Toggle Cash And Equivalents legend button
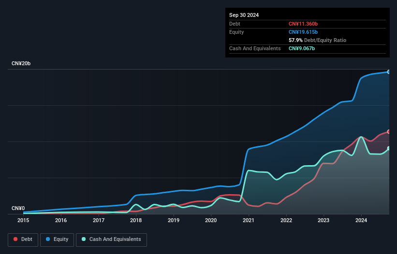This screenshot has width=397, height=254. 111,240
